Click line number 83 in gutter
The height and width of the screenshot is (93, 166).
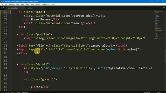[5, 64]
